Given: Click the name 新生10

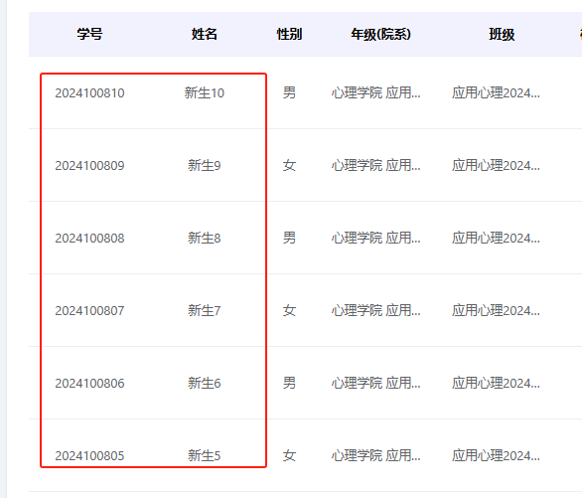Looking at the screenshot, I should pos(205,92).
